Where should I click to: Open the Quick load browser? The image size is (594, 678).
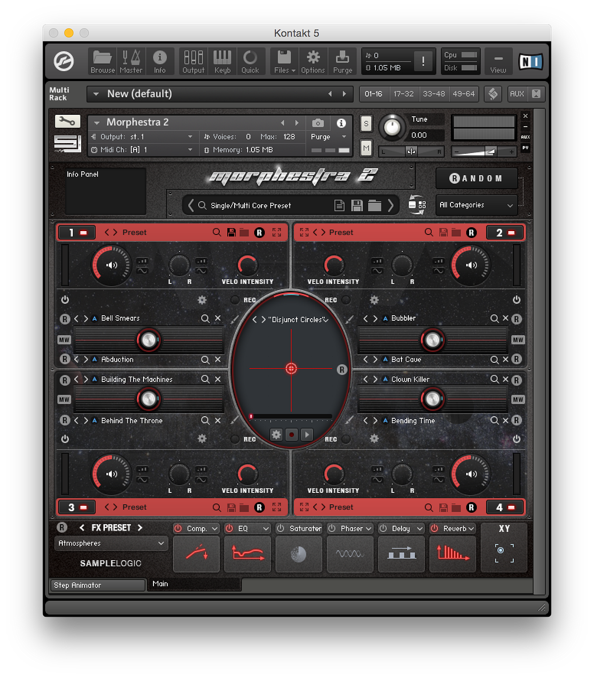tap(250, 62)
